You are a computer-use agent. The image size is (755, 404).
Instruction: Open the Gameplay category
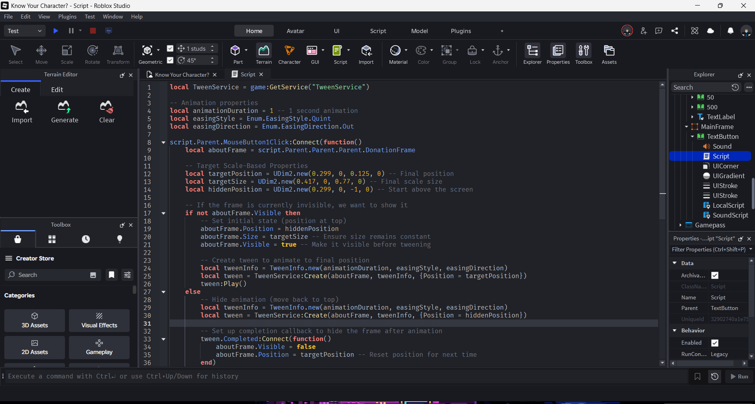(x=99, y=347)
